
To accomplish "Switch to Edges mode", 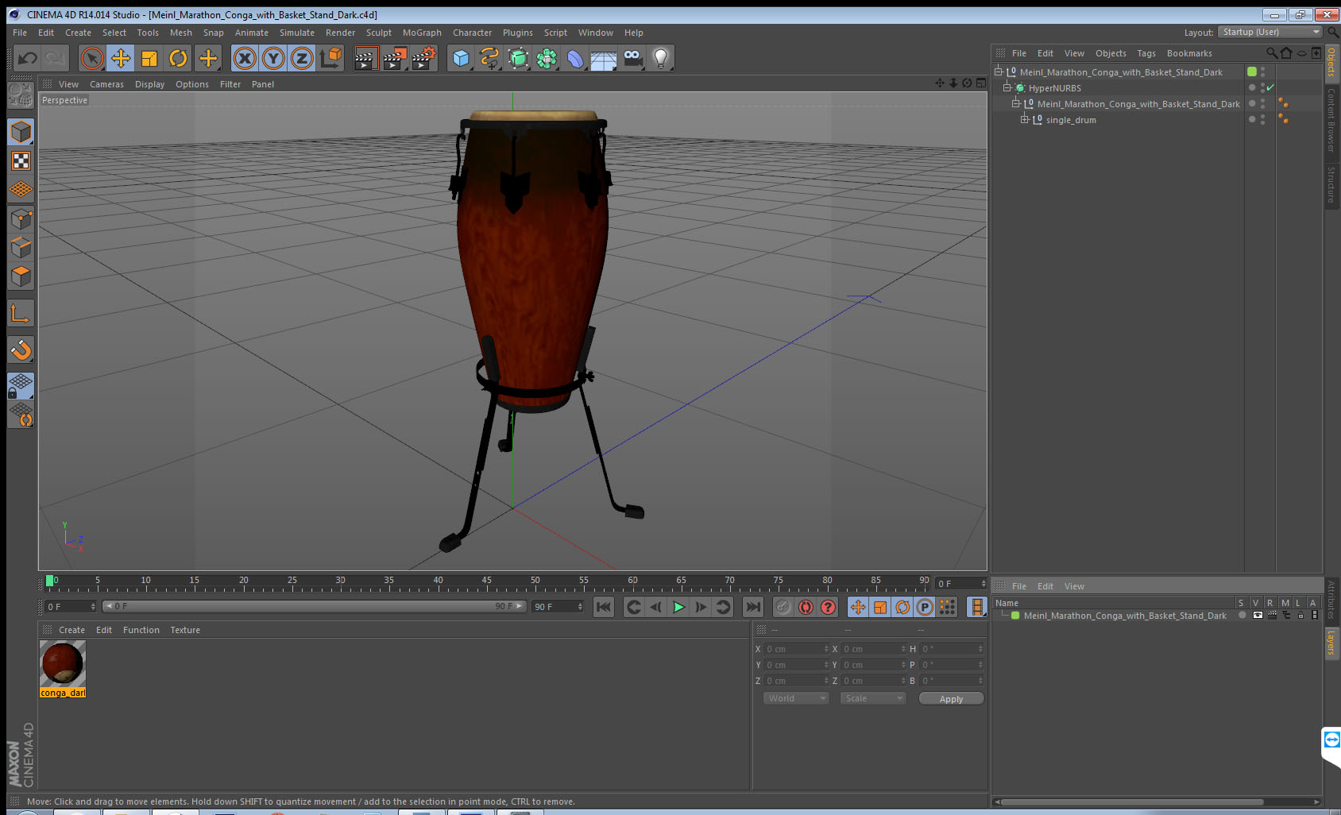I will pos(21,248).
